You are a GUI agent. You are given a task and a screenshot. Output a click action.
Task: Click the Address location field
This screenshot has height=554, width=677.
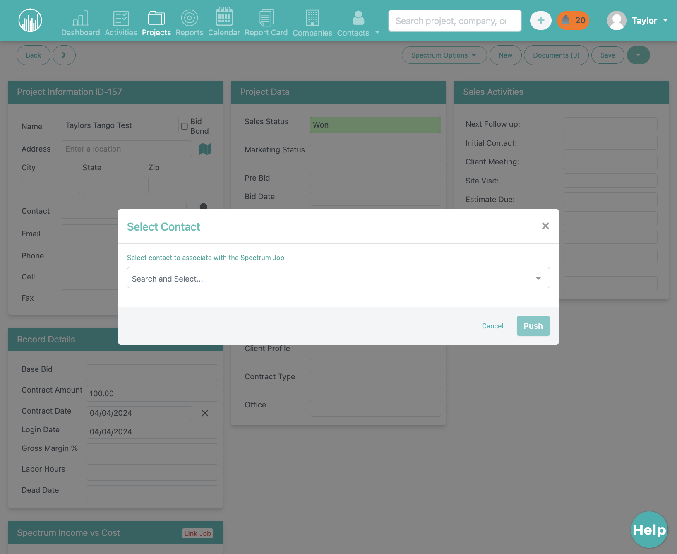click(126, 149)
